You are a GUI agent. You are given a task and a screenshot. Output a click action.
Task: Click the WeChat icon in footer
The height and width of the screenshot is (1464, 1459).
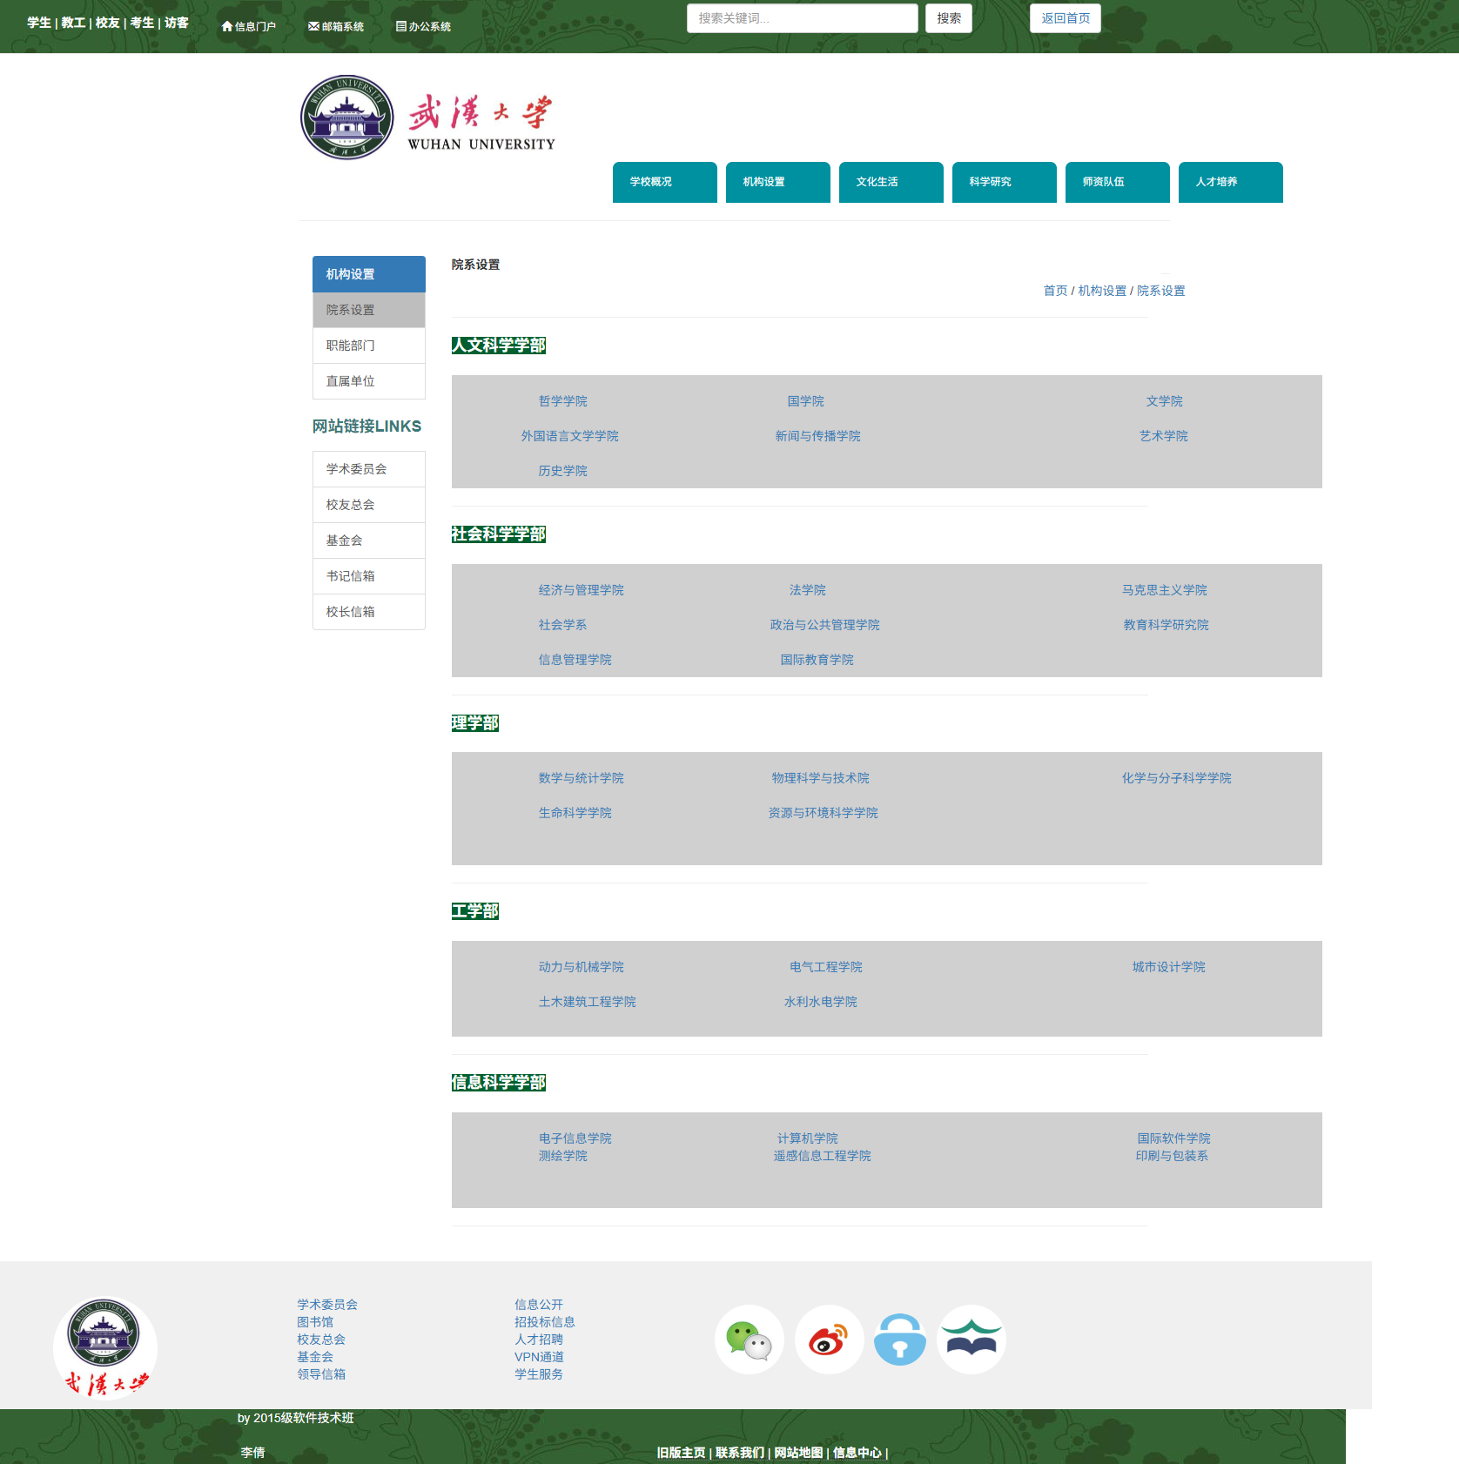coord(749,1340)
